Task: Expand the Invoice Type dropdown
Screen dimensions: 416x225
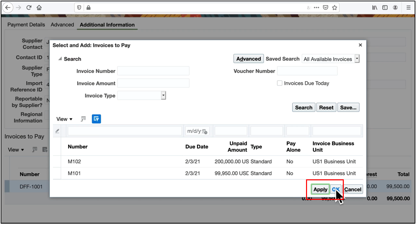Action: pyautogui.click(x=163, y=96)
